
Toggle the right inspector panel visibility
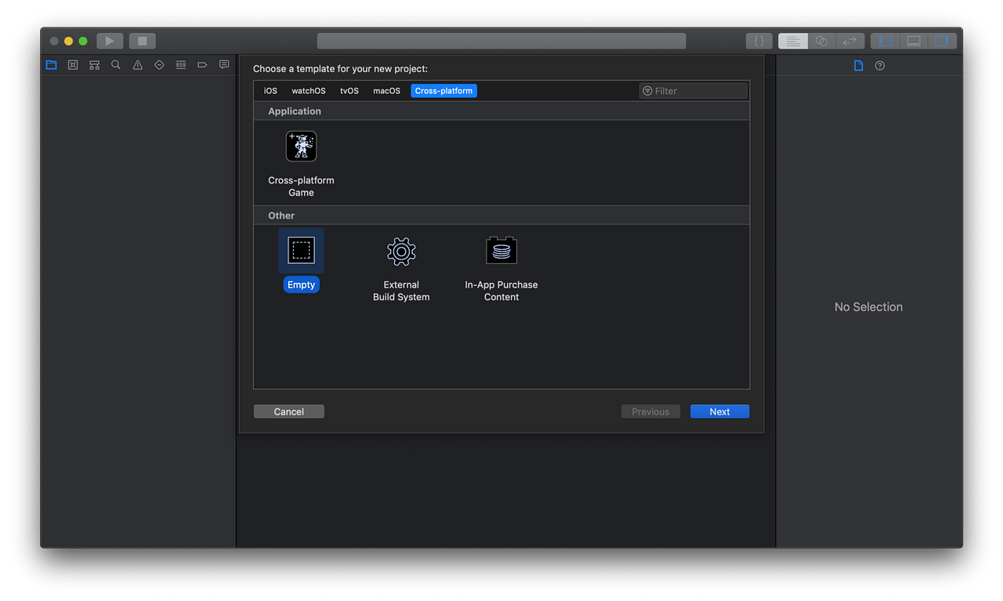pos(941,40)
